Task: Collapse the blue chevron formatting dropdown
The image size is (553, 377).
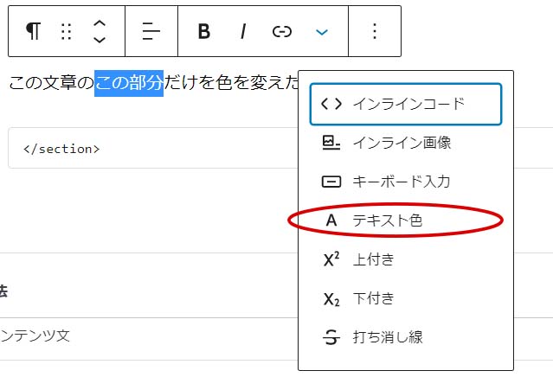Action: point(322,31)
